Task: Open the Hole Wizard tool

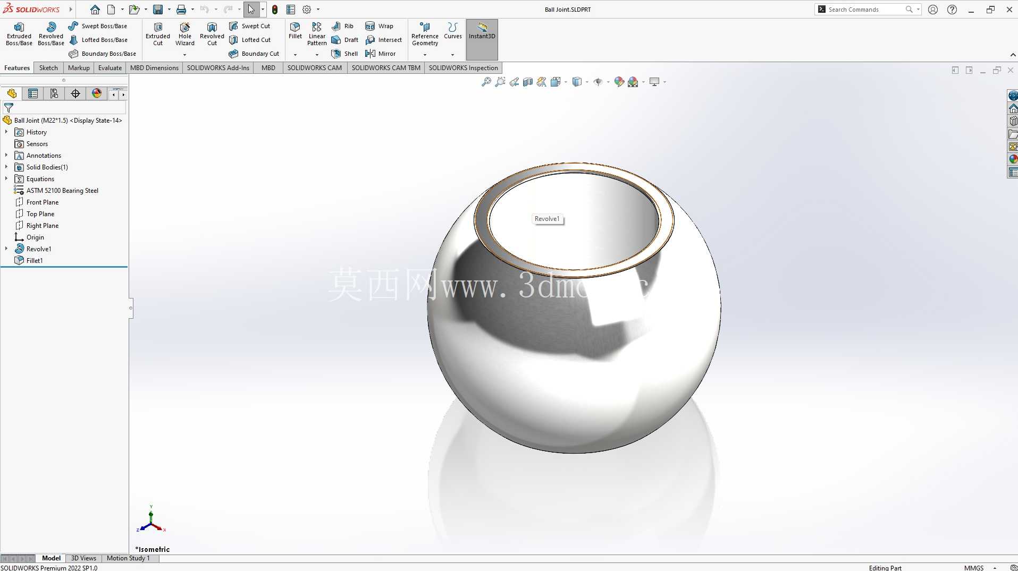Action: [x=185, y=35]
